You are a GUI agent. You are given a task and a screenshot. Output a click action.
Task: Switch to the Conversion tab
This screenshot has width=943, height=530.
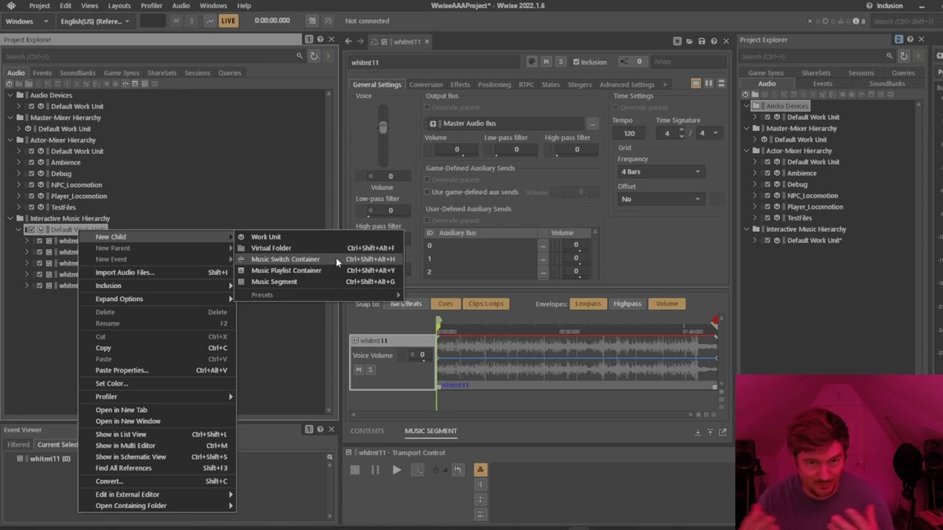click(426, 85)
